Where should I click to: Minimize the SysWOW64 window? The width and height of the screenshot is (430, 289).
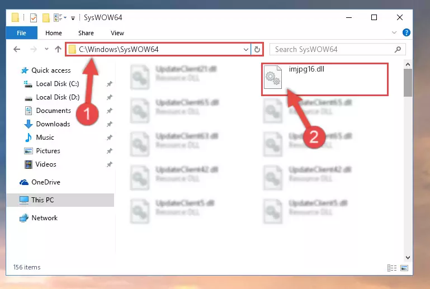pos(349,17)
